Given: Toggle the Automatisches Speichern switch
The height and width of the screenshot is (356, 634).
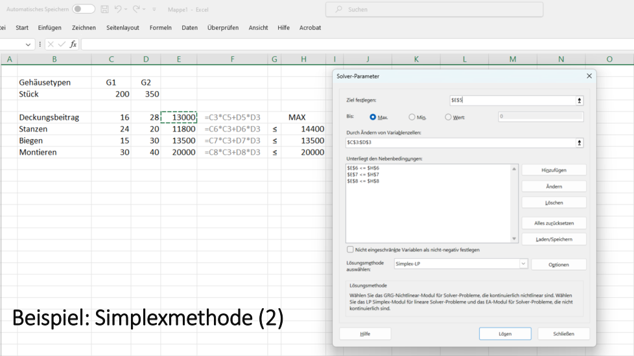Looking at the screenshot, I should [x=83, y=9].
